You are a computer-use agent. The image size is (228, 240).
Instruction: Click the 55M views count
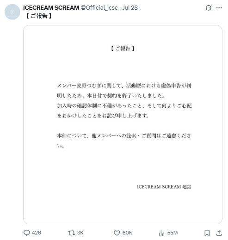173,233
